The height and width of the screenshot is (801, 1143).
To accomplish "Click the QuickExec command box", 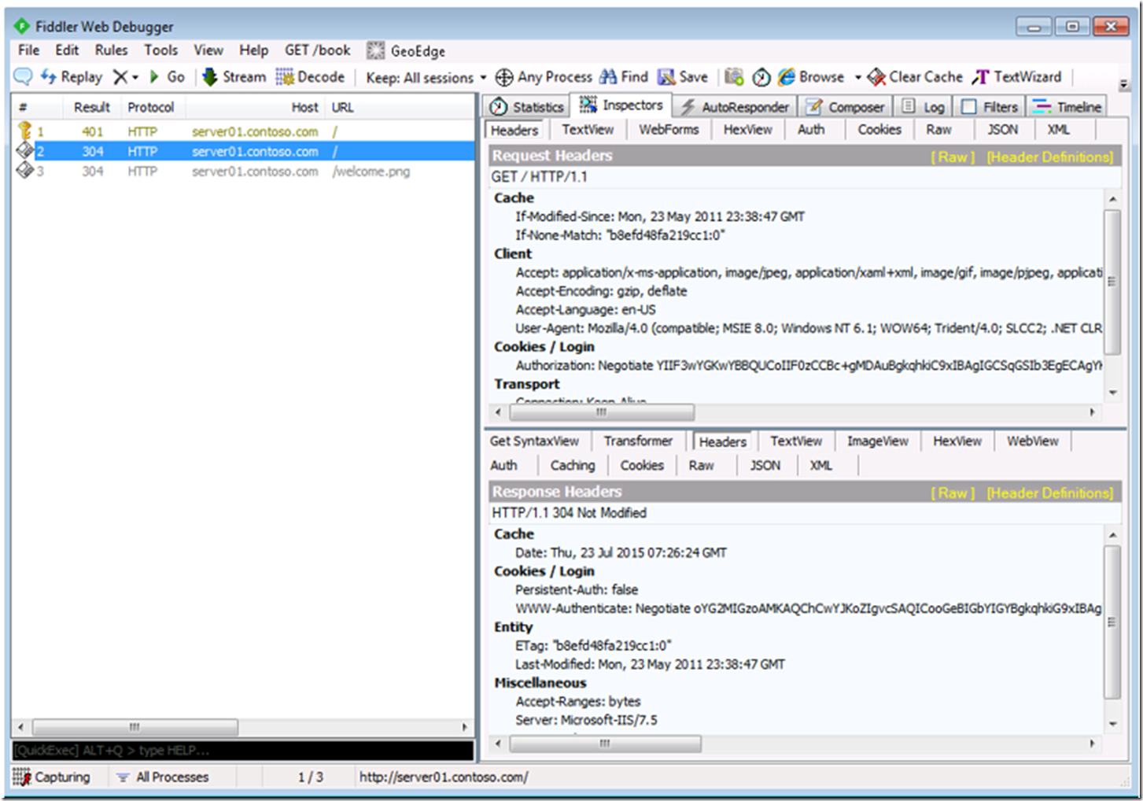I will click(243, 751).
